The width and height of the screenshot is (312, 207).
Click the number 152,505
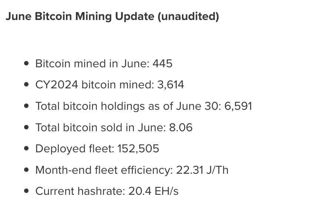(138, 149)
